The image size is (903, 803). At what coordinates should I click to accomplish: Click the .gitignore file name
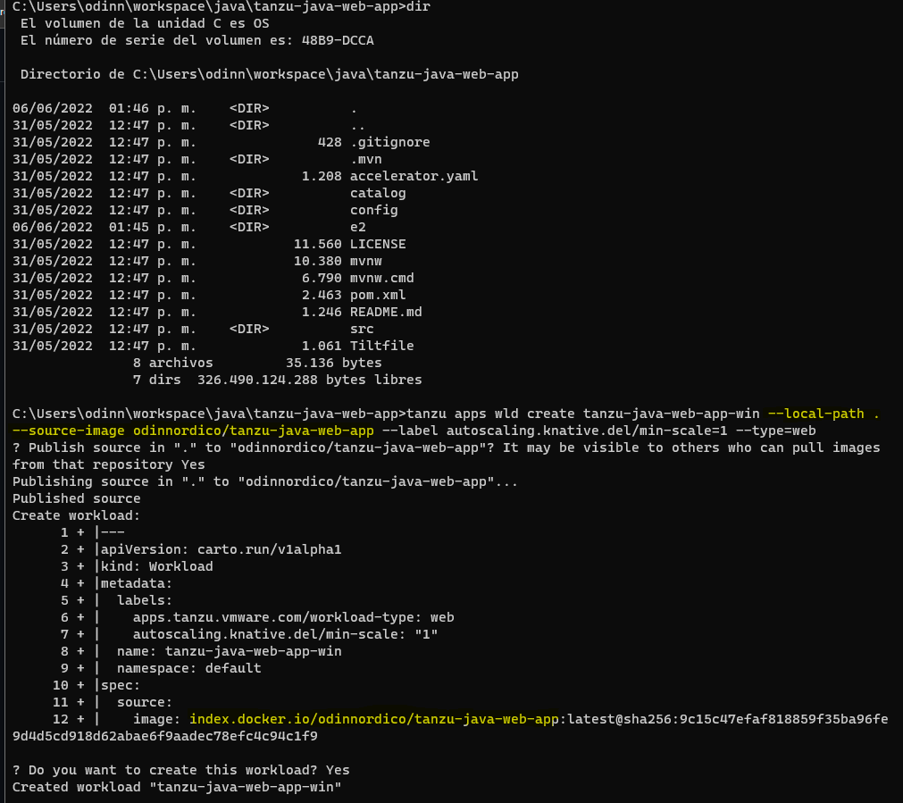point(390,142)
